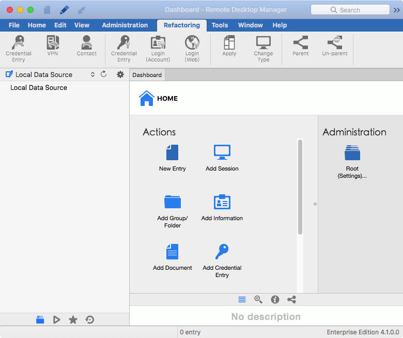Select the Refactoring tab
403x338 pixels.
point(182,25)
